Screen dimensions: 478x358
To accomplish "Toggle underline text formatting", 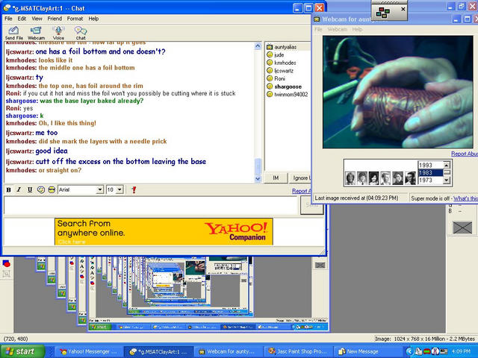I will click(30, 189).
